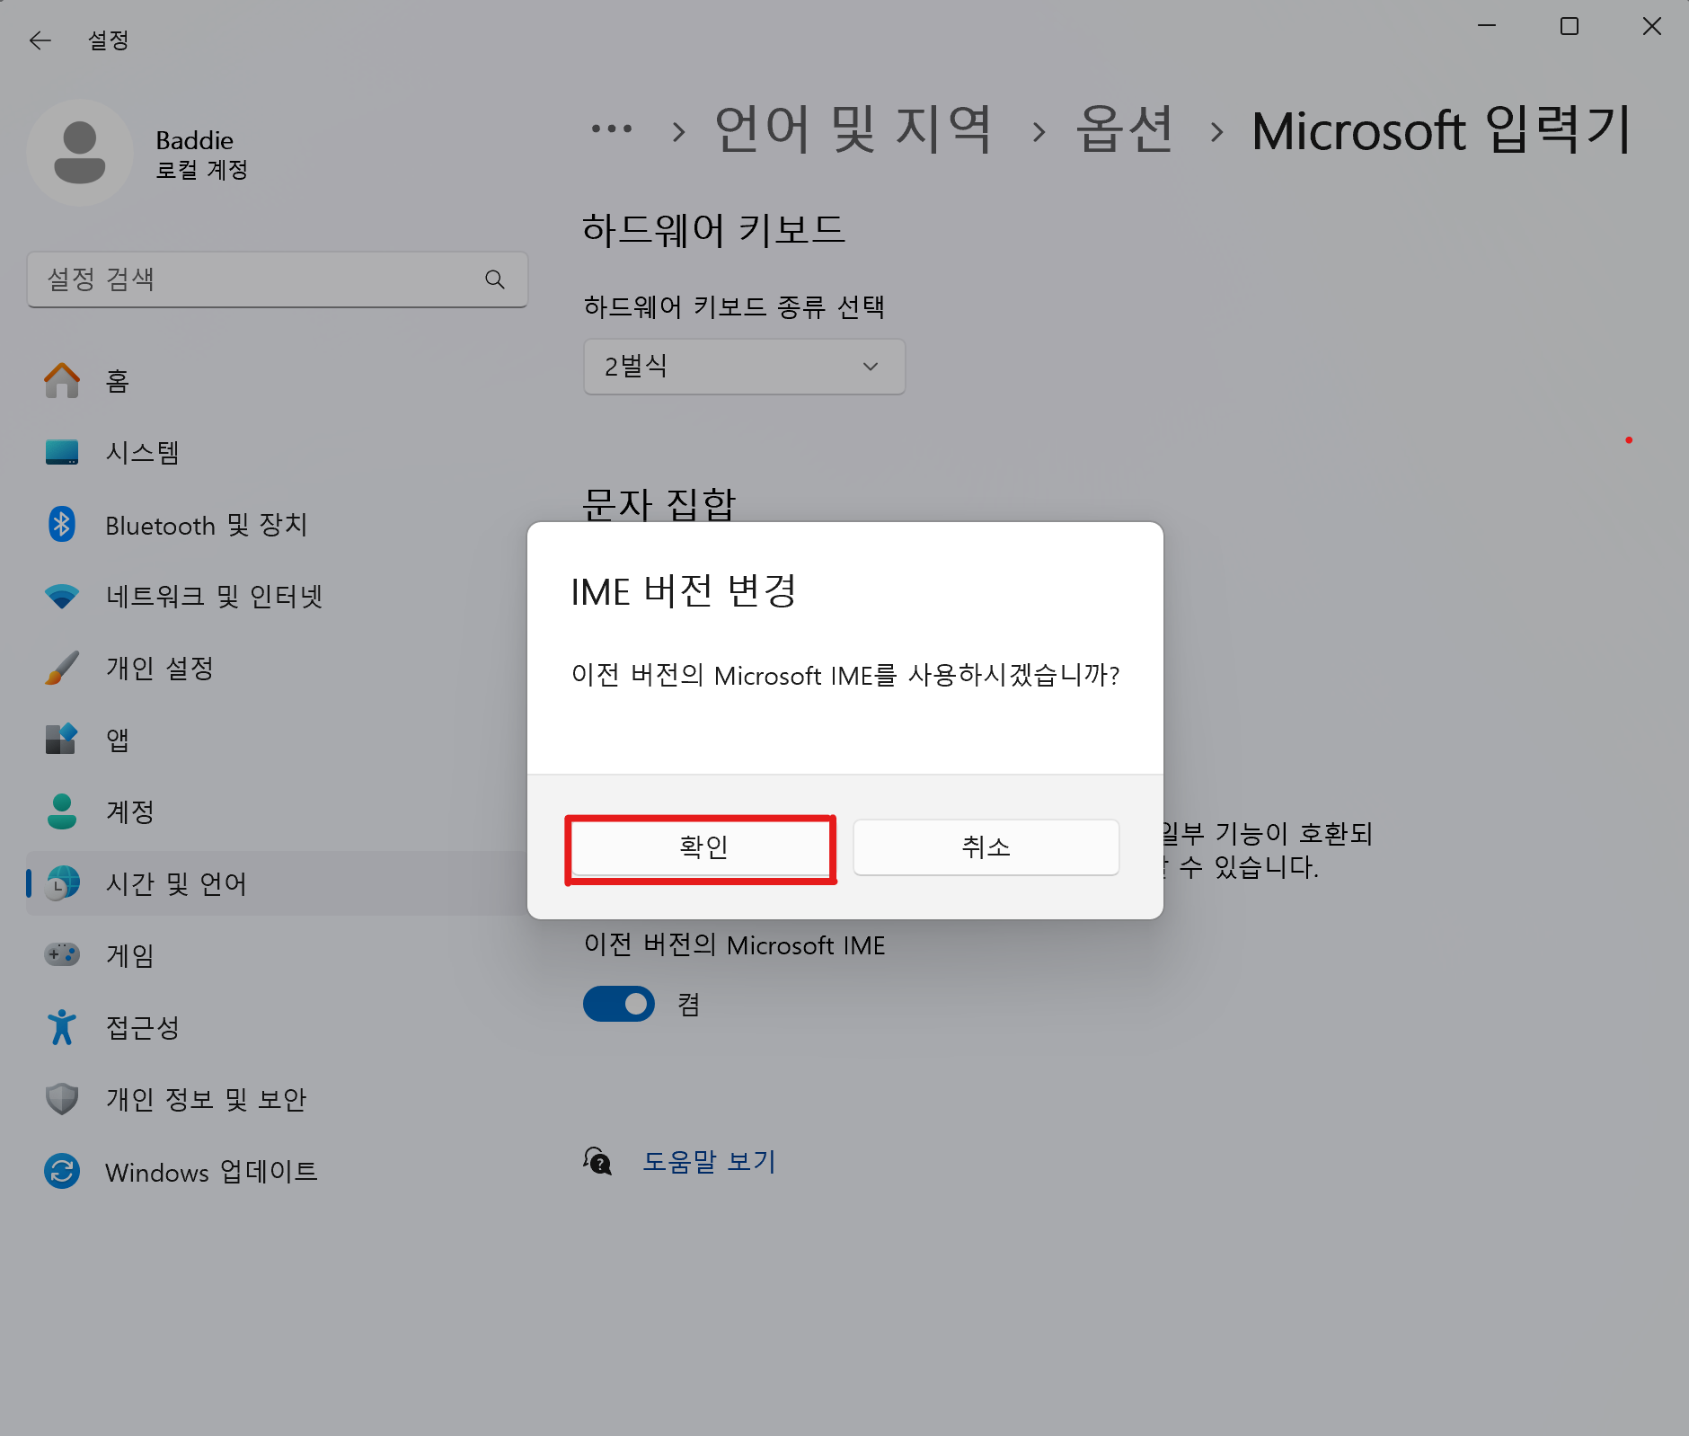Click Windows 업데이트 label
1689x1436 pixels.
coord(211,1172)
